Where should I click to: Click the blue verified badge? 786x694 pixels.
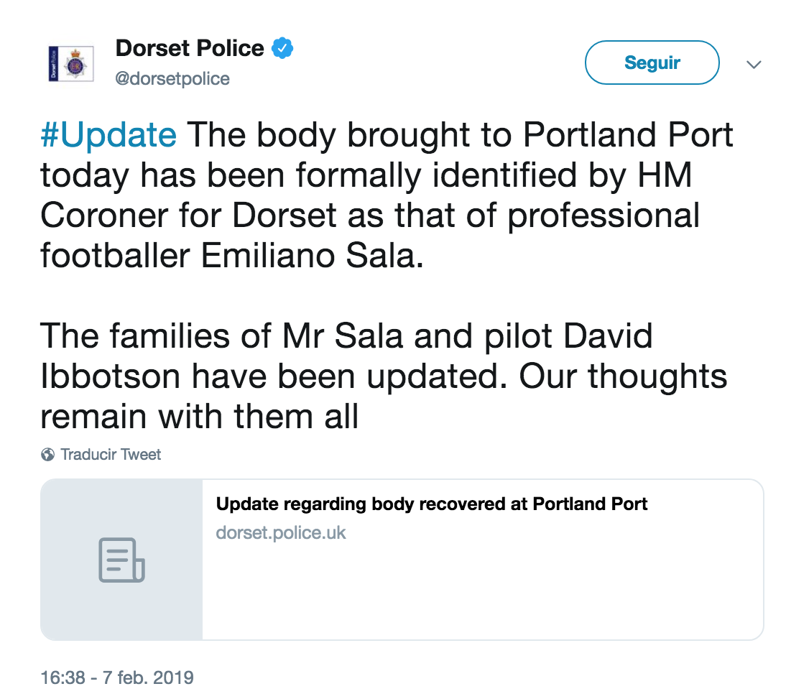[x=282, y=49]
